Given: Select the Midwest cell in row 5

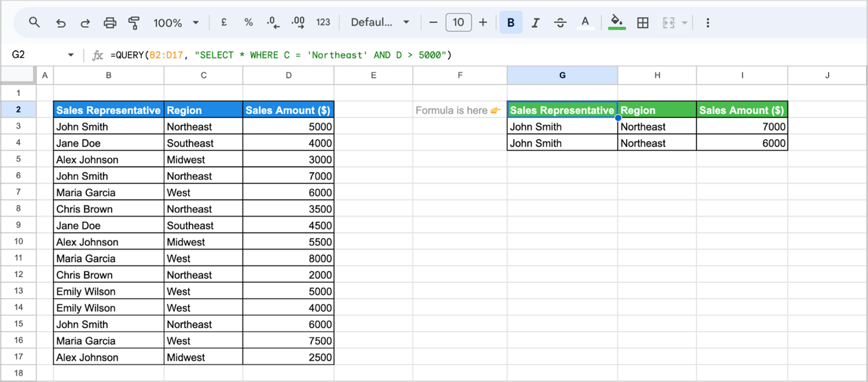Looking at the screenshot, I should (203, 160).
